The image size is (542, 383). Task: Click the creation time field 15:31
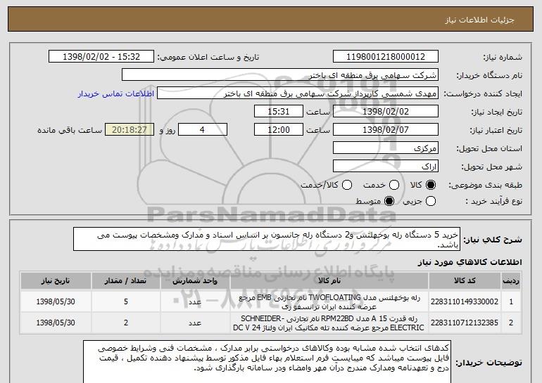click(x=279, y=112)
